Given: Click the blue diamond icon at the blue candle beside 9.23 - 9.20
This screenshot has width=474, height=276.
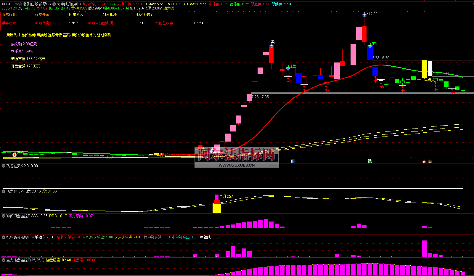Looking at the screenshot, I should [370, 46].
